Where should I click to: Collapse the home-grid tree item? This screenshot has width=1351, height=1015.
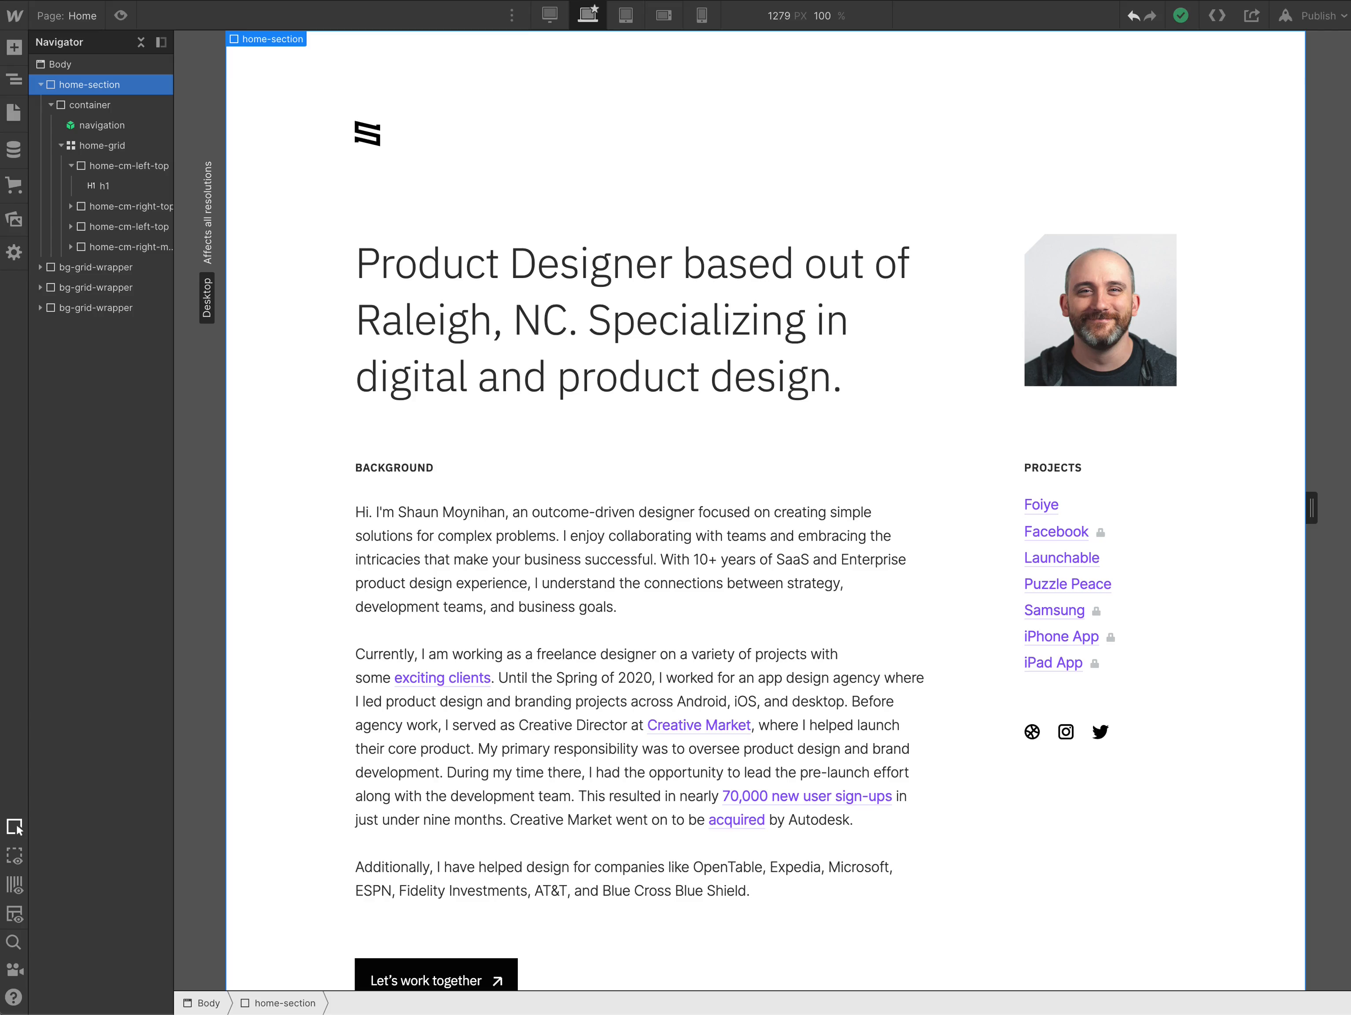click(x=61, y=145)
